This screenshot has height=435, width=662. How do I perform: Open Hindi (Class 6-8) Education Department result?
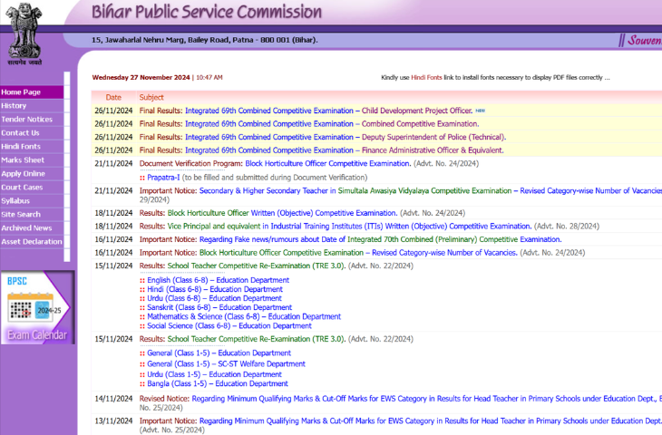[x=215, y=289]
